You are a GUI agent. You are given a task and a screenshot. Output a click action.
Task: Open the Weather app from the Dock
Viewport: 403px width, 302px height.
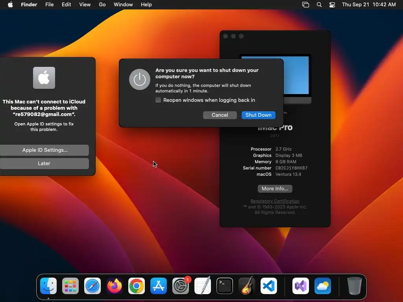323,286
